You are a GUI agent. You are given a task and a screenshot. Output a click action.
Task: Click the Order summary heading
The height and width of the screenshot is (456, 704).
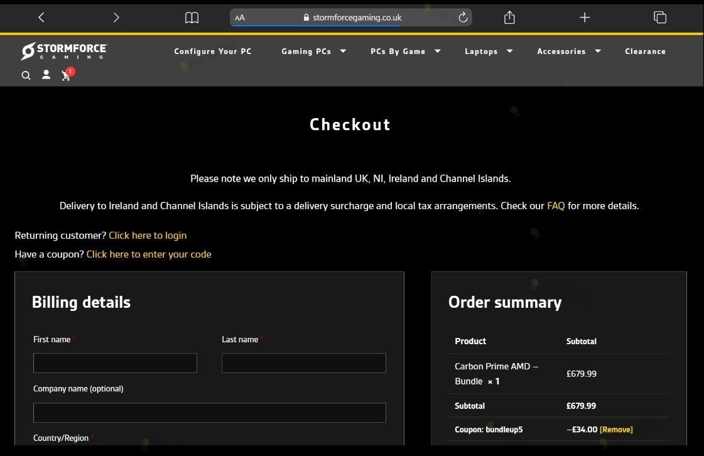505,302
